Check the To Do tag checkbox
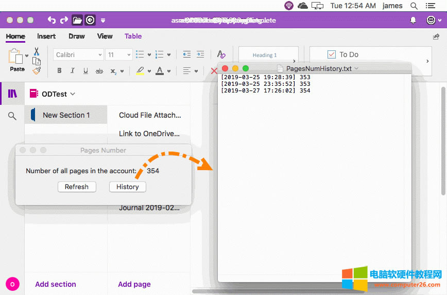The height and width of the screenshot is (295, 447). pyautogui.click(x=332, y=54)
